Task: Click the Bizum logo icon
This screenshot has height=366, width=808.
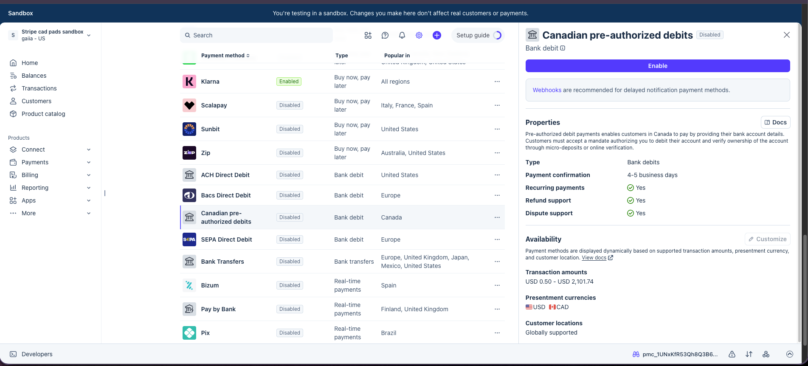Action: click(189, 285)
